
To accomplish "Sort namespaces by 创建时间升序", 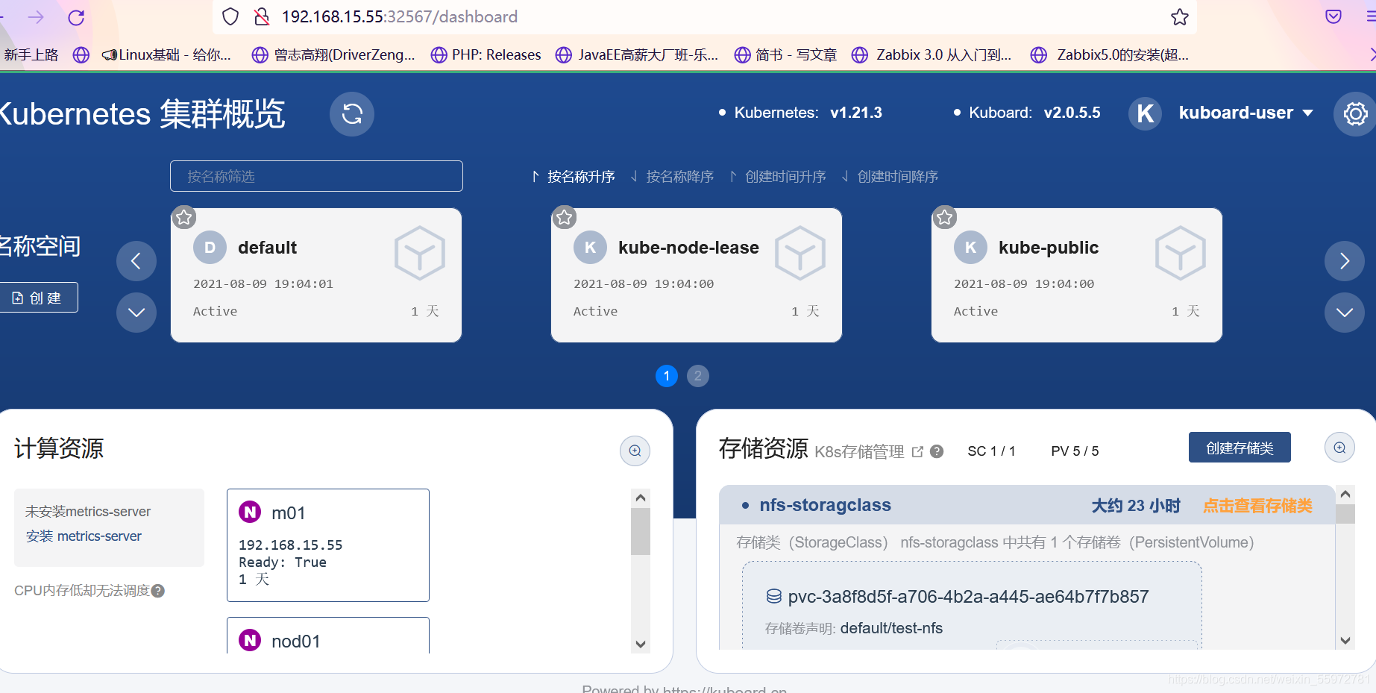I will click(778, 177).
